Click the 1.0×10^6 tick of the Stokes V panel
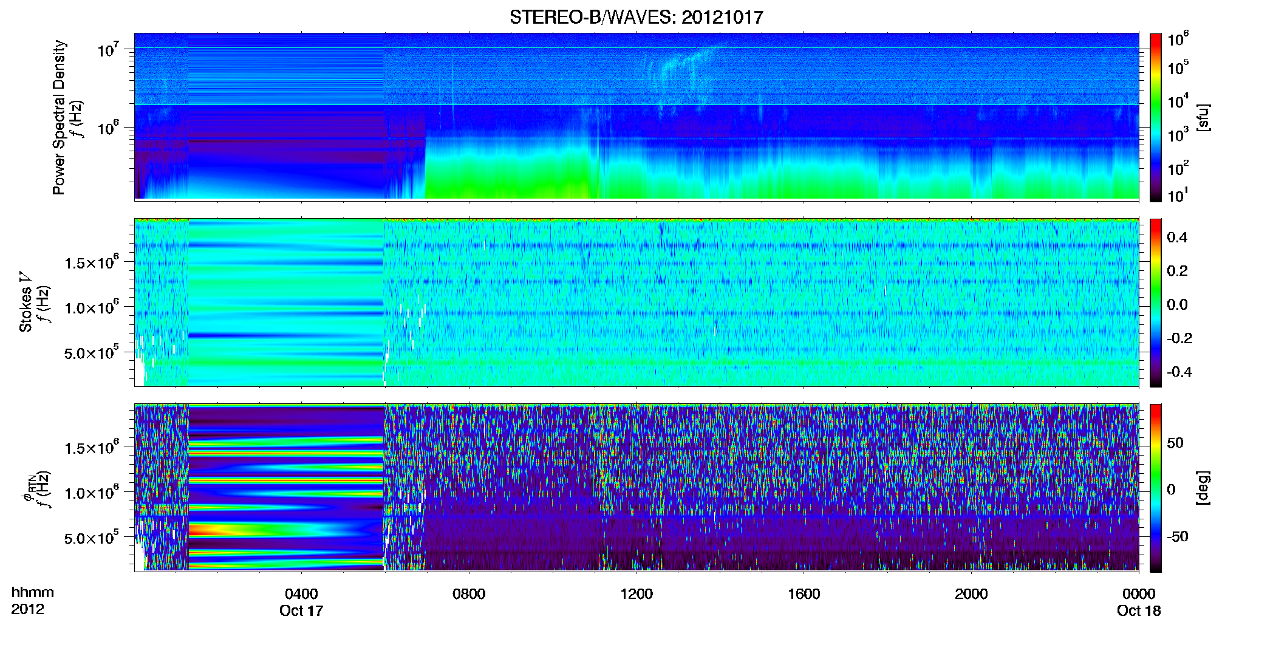The width and height of the screenshot is (1273, 656). click(x=92, y=307)
